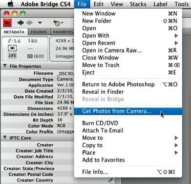Screen dimensions: 191x184
Task: Open the Tools menu
Action: tap(182, 4)
